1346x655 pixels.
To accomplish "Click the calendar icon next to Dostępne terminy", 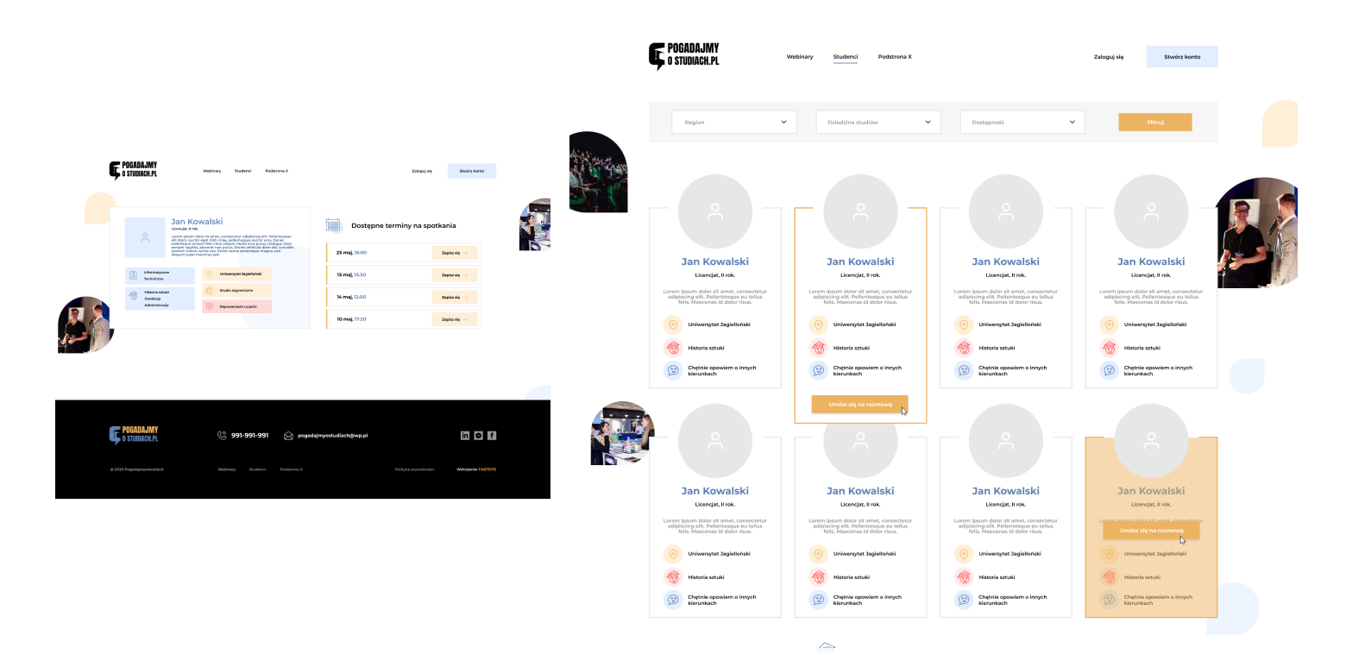I will (x=334, y=225).
